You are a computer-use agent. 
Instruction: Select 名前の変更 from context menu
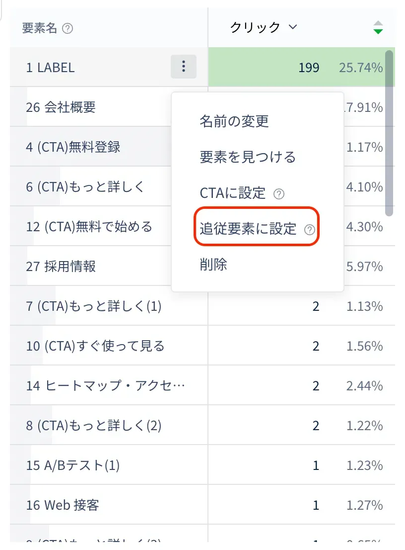pyautogui.click(x=234, y=121)
